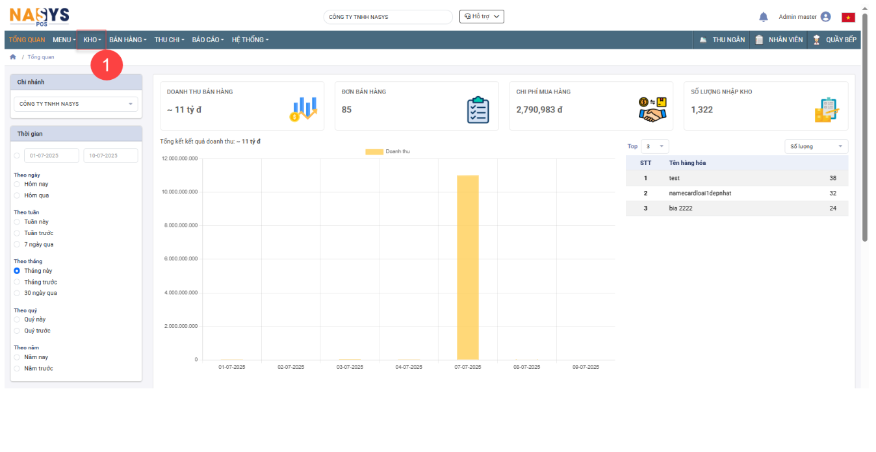Click the Vietnam flag language icon
The height and width of the screenshot is (452, 876).
[848, 18]
